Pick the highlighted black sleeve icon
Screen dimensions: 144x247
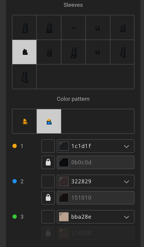click(24, 52)
